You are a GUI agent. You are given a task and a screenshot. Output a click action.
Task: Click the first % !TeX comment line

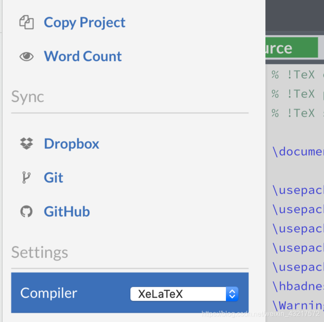click(298, 75)
